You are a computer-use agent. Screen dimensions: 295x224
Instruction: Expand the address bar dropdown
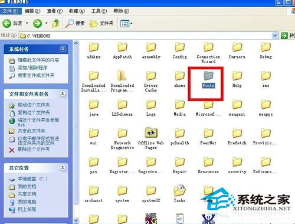(x=274, y=36)
